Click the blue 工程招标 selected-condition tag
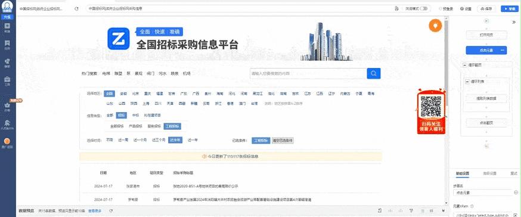The image size is (521, 217). pyautogui.click(x=261, y=141)
